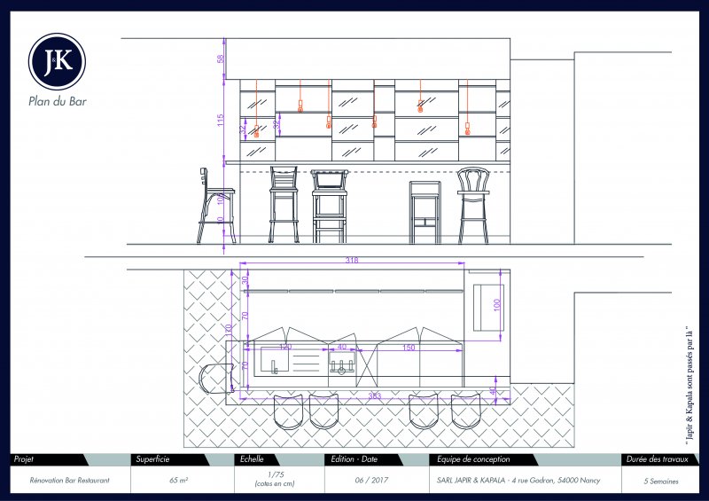Screen dimensions: 709x501
Task: Click the rightmost curved-back bar stool in elevation
Action: point(474,206)
